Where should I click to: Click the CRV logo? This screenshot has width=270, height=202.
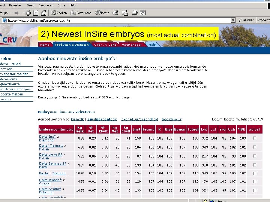9,40
